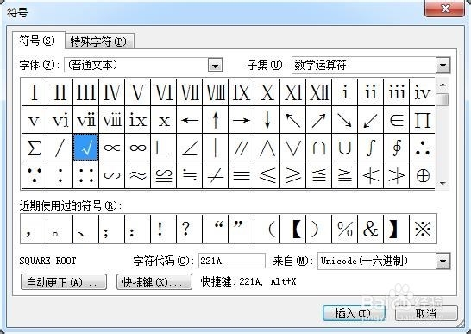Pick the parallel lines (∥) symbol

(x=242, y=148)
